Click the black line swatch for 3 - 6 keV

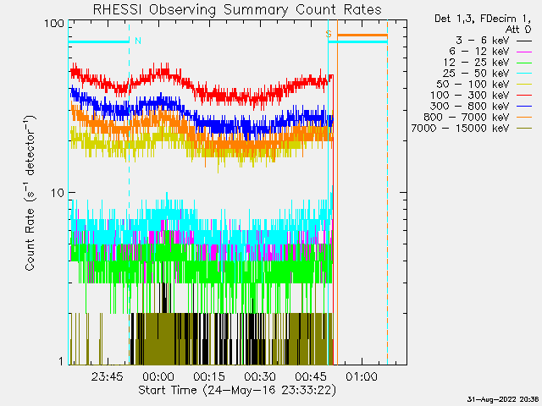pos(524,41)
